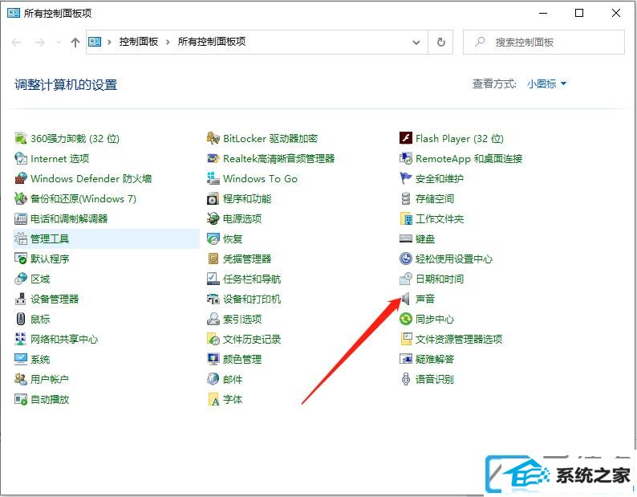Click the 控制面板 breadcrumb
This screenshot has width=637, height=497.
coord(139,42)
